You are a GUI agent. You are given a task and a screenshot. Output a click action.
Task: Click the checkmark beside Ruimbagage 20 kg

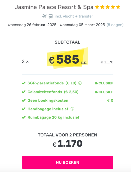pyautogui.click(x=24, y=117)
